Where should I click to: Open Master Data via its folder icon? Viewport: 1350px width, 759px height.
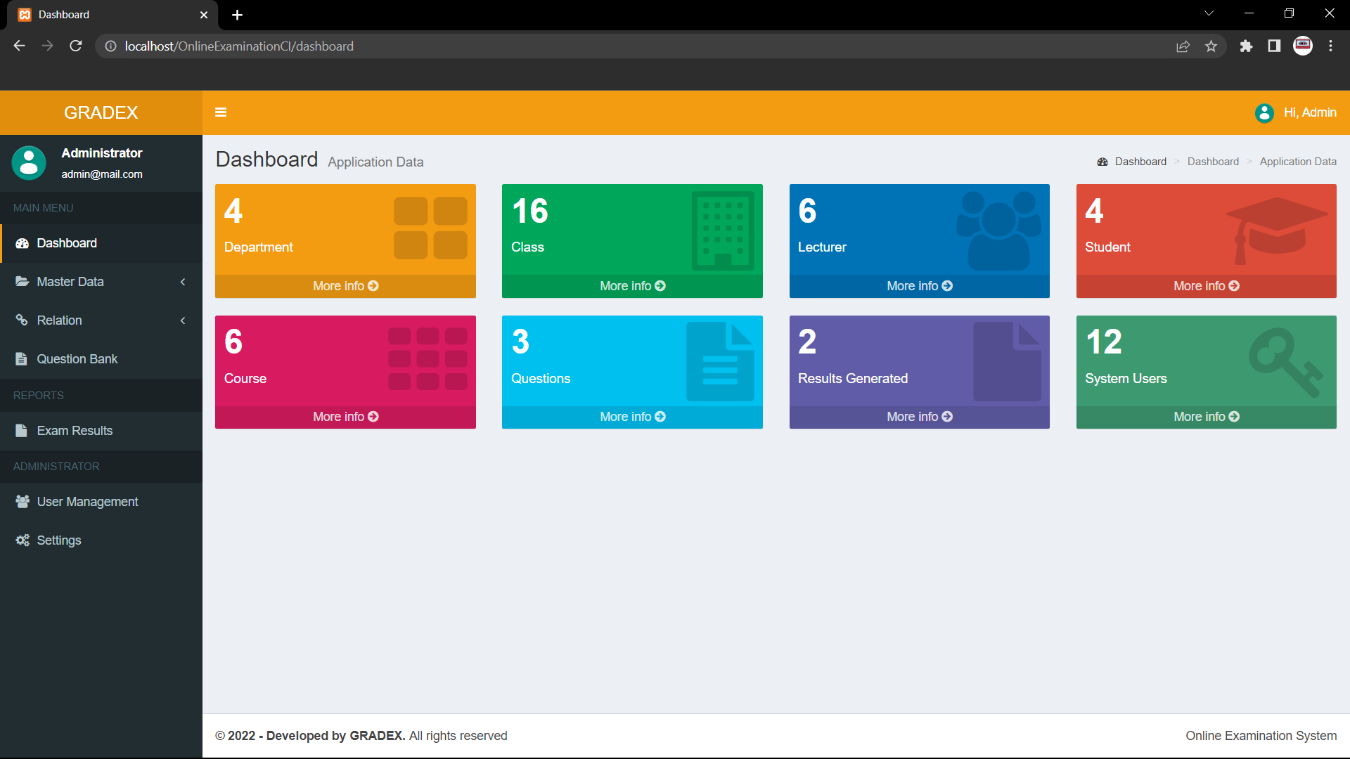[x=22, y=281]
